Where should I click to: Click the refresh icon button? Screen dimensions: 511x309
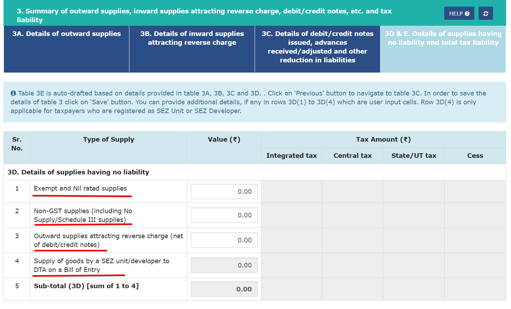pos(486,13)
